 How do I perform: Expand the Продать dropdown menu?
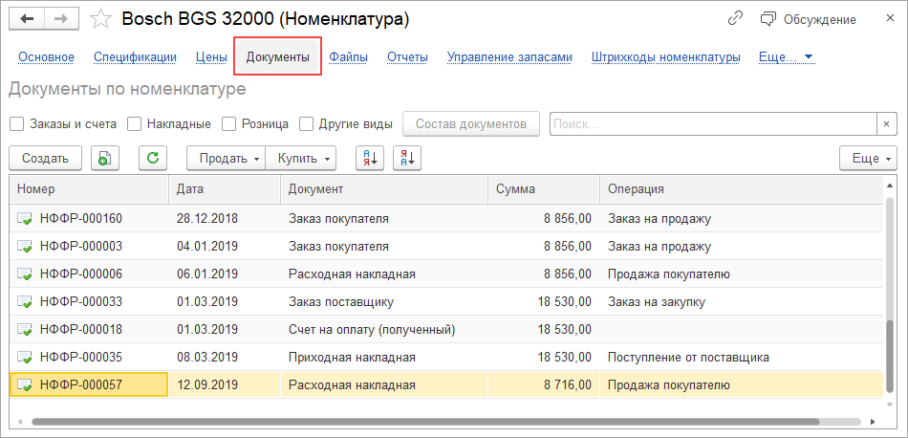point(225,158)
